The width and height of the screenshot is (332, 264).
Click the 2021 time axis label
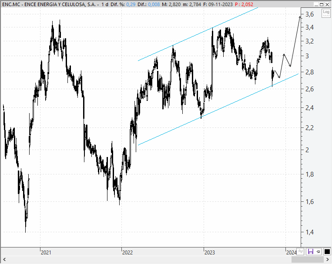(46, 252)
